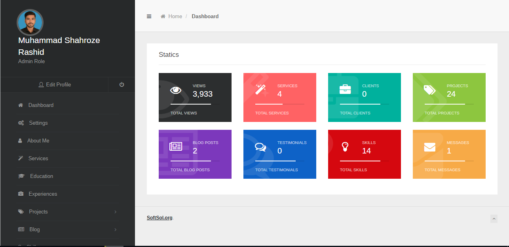
Task: Click the eye icon on Views card
Action: click(176, 90)
